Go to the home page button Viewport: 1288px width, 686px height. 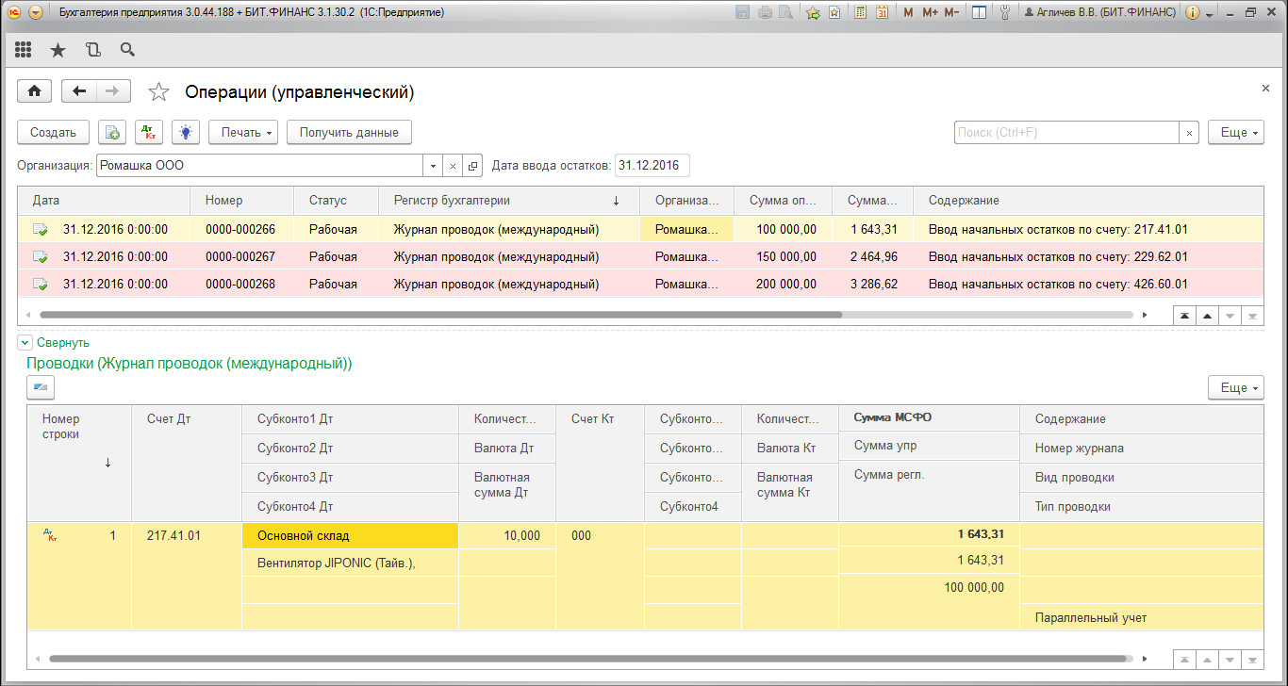click(x=35, y=90)
